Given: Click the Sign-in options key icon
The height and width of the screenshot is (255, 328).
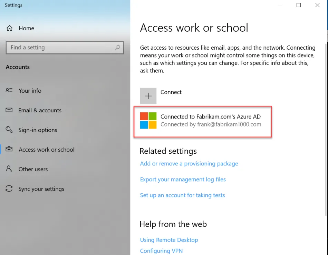Looking at the screenshot, I should pos(9,130).
